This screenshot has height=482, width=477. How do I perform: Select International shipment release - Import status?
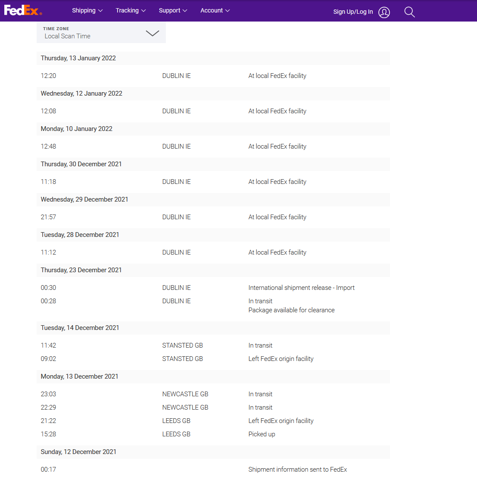301,288
